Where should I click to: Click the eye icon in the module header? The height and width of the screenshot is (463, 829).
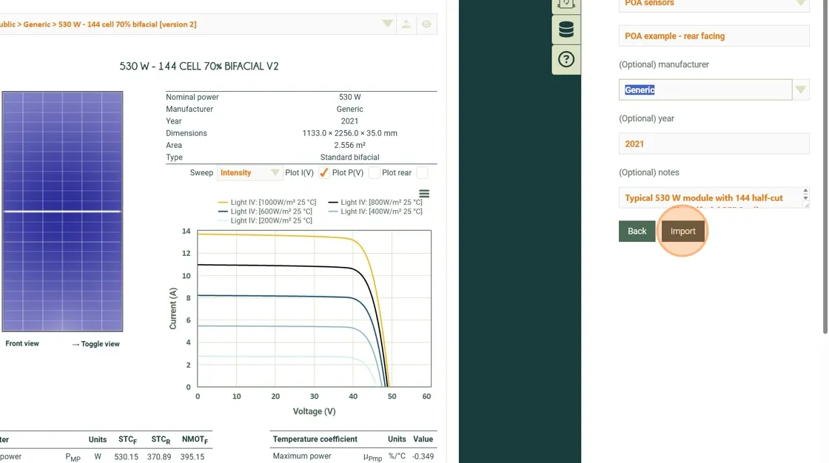pos(426,24)
